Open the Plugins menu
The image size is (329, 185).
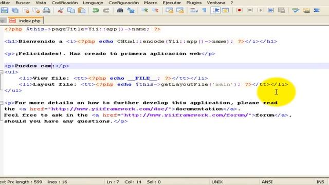pyautogui.click(x=194, y=3)
